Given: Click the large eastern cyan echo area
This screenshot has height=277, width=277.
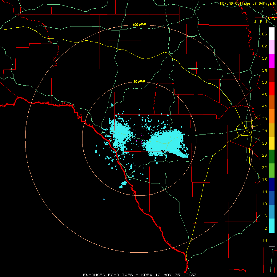Looking at the screenshot, I should pyautogui.click(x=165, y=143).
